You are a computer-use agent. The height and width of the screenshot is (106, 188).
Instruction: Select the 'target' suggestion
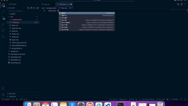(x=87, y=18)
